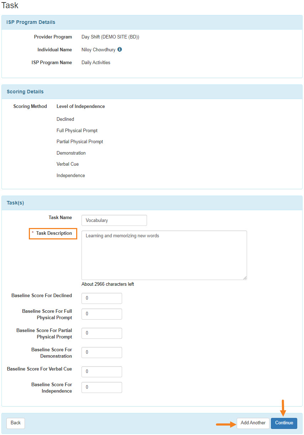Click the ISP Program Name label
The height and width of the screenshot is (435, 304).
52,63
